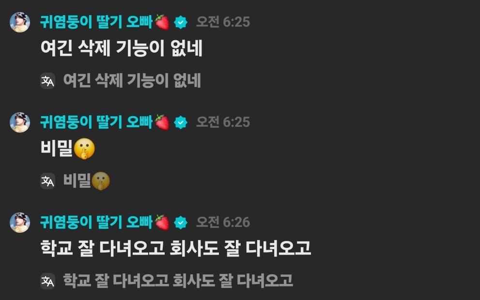Click translate icon under the '학교 잘 다녀오고' message
Image resolution: width=480 pixels, height=300 pixels.
point(48,281)
